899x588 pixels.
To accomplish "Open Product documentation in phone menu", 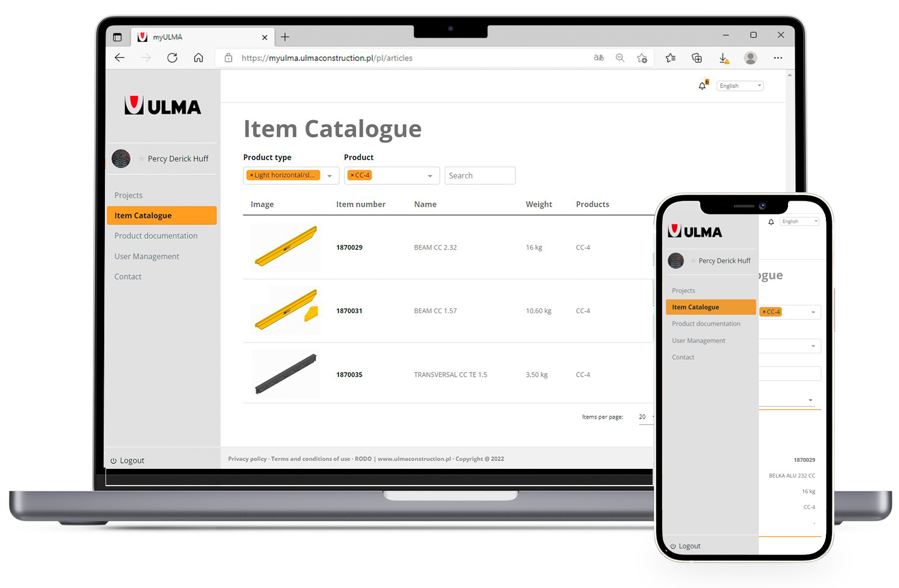I will (x=706, y=324).
